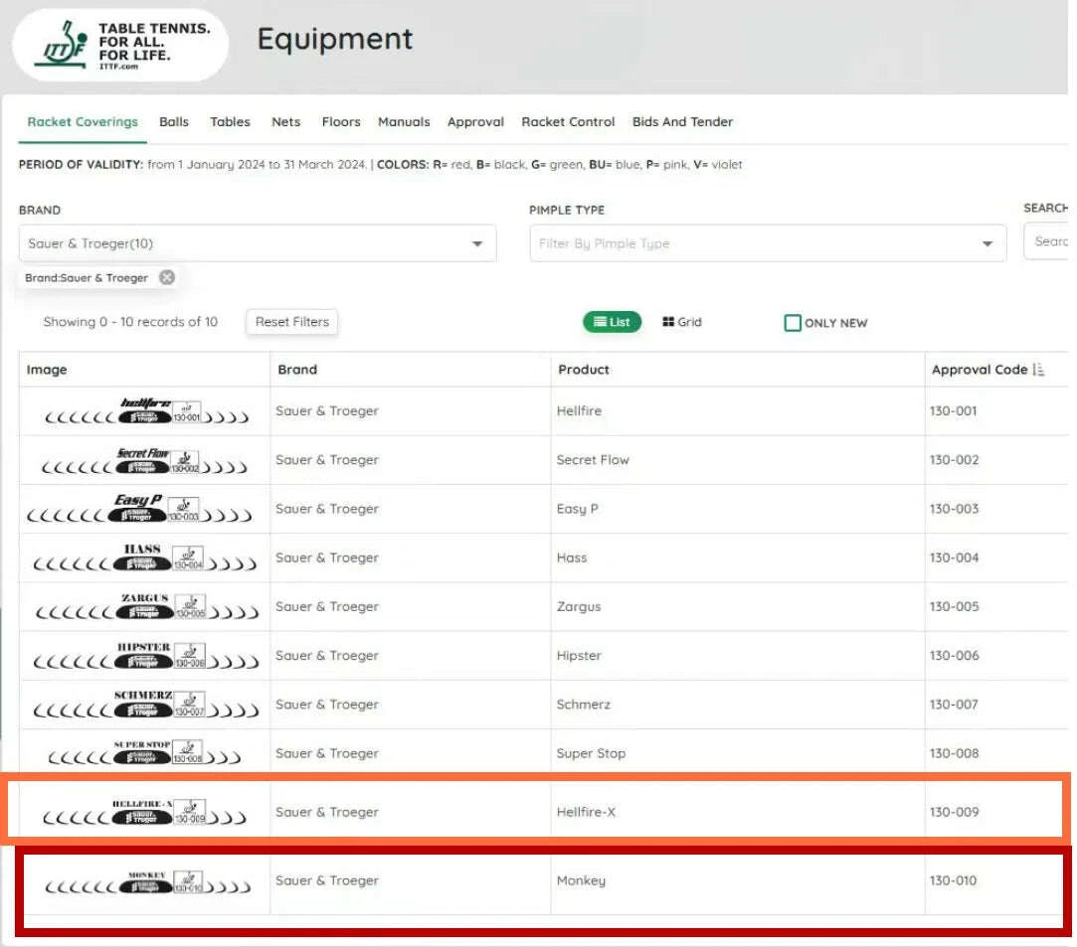Switch to Grid view

pos(682,322)
